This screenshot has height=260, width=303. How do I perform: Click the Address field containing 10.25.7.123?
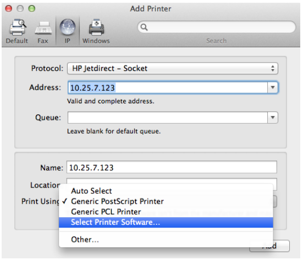click(168, 88)
